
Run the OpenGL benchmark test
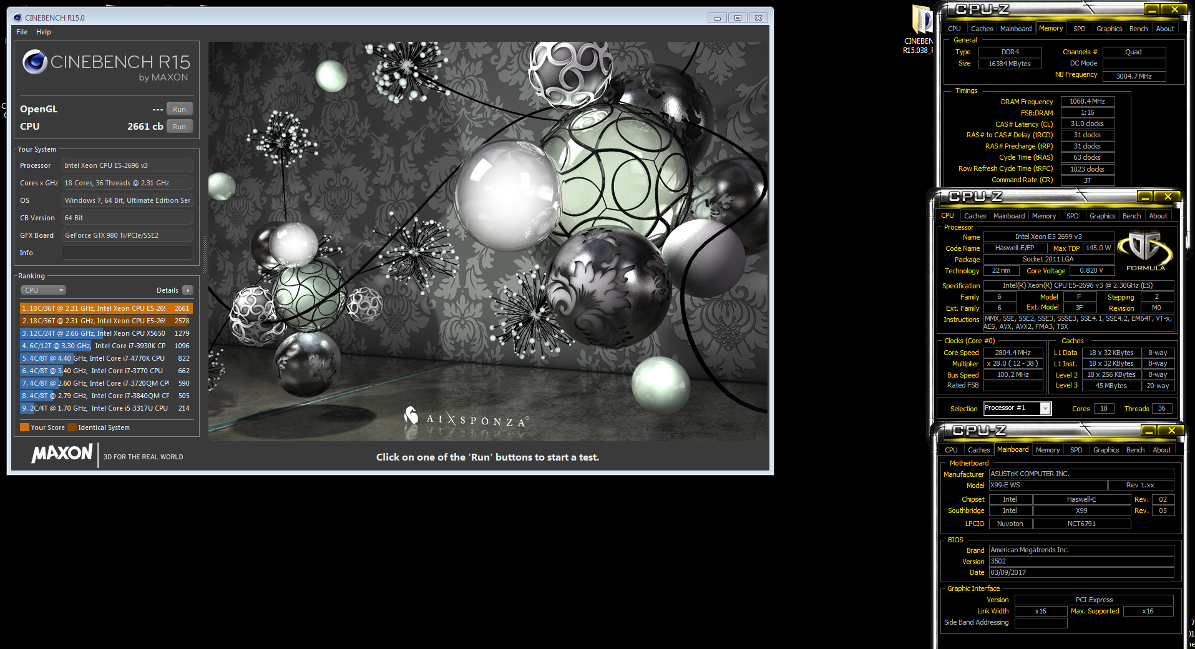180,109
